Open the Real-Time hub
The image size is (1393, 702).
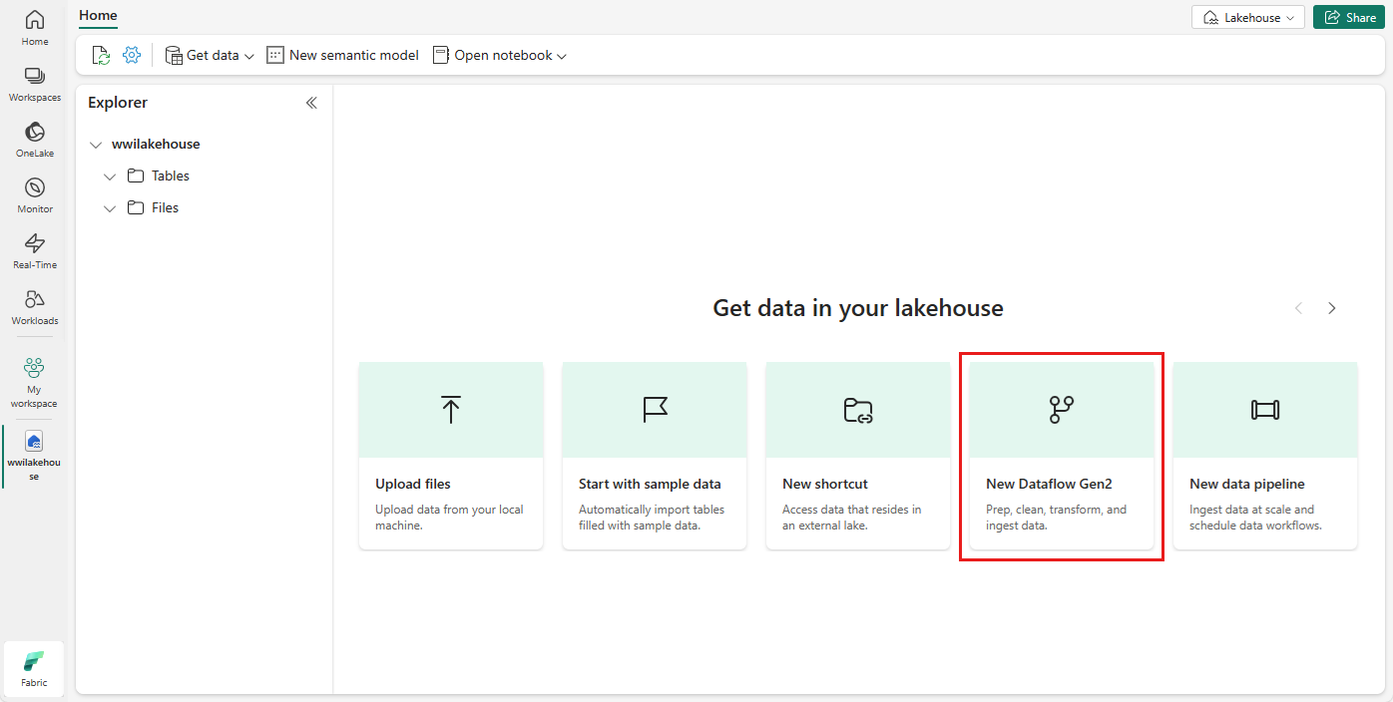tap(34, 251)
